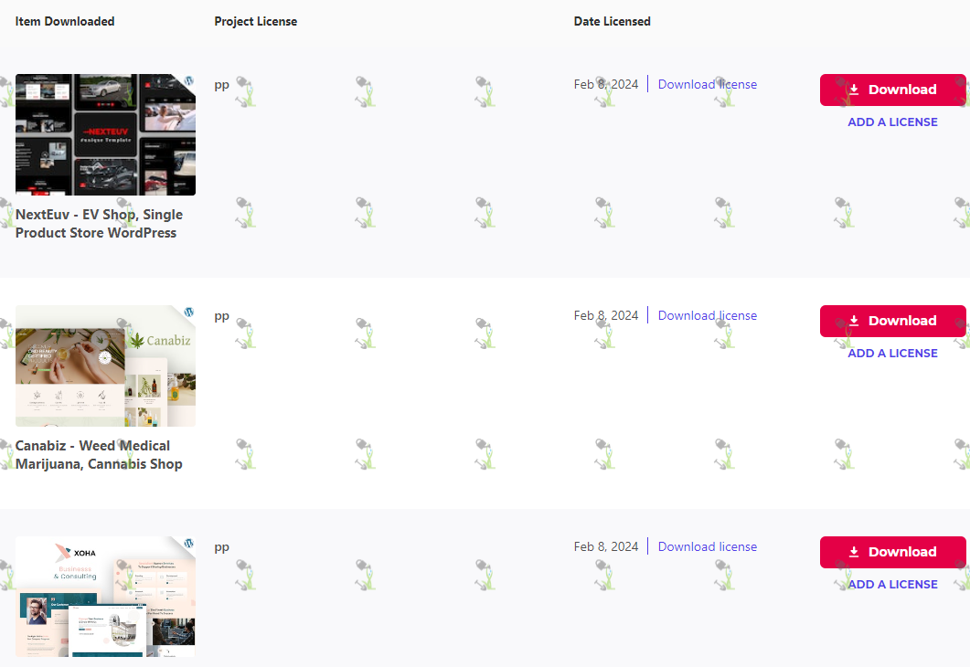970x667 pixels.
Task: Add a license to NextEuv item
Action: coord(892,122)
